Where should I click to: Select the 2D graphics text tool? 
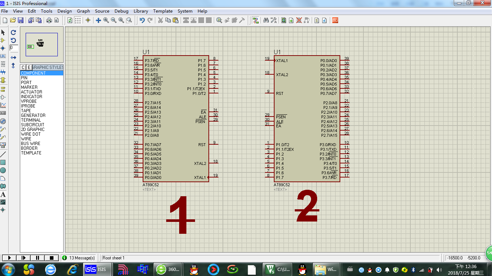pos(3,194)
